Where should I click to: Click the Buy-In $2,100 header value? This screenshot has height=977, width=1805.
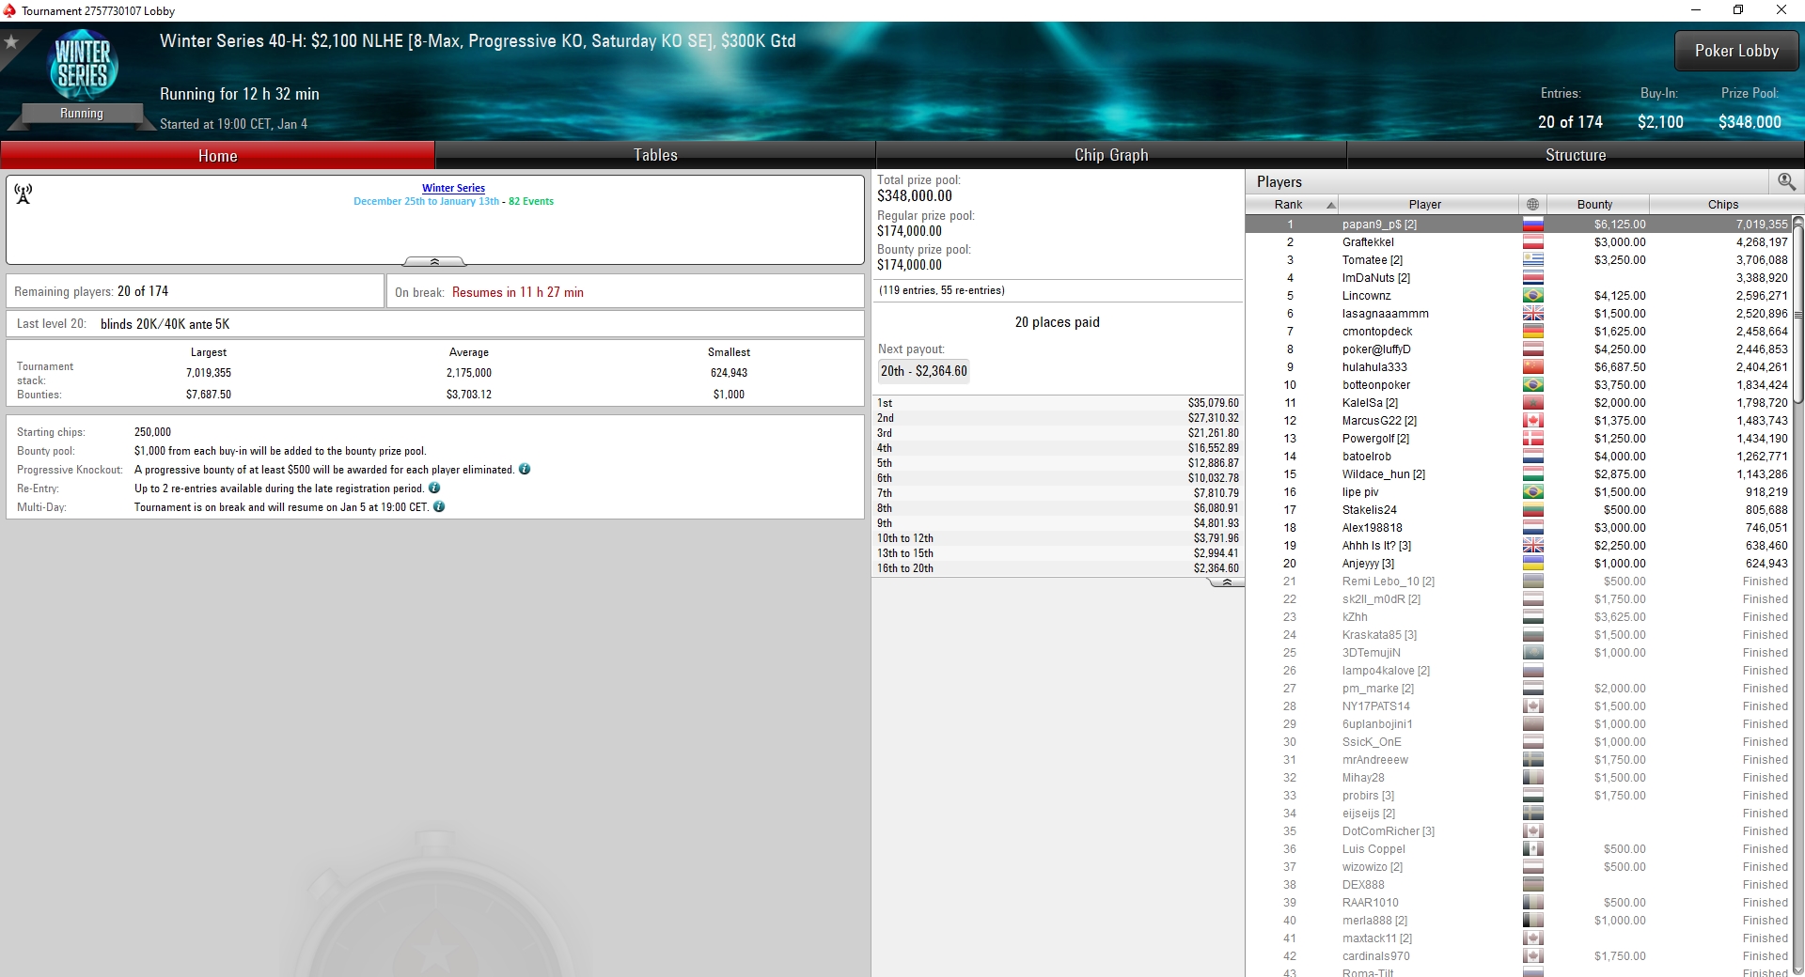tap(1660, 122)
